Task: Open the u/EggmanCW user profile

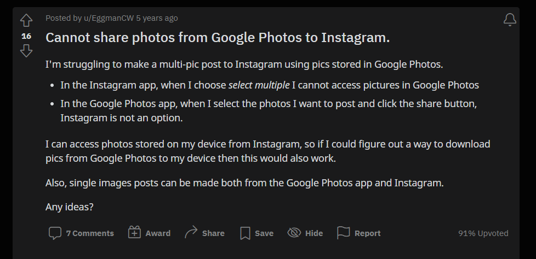Action: [x=109, y=18]
